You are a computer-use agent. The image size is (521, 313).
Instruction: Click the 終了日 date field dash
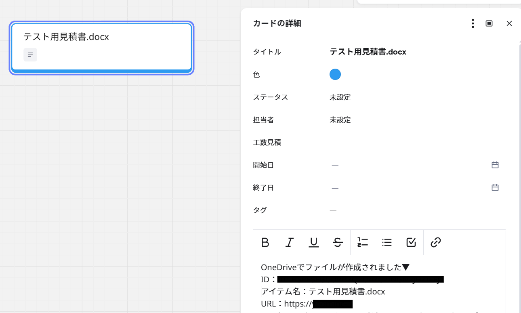point(335,188)
